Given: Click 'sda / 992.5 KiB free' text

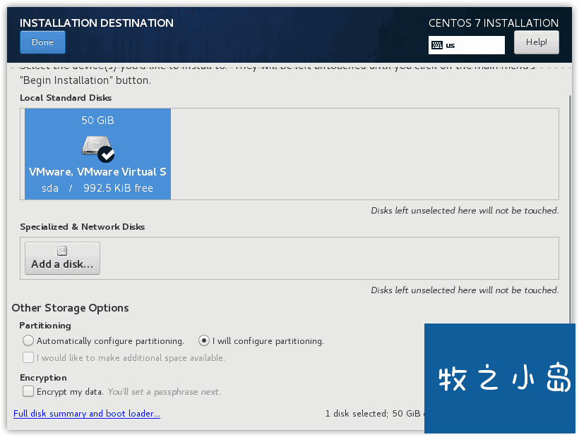Looking at the screenshot, I should tap(97, 188).
